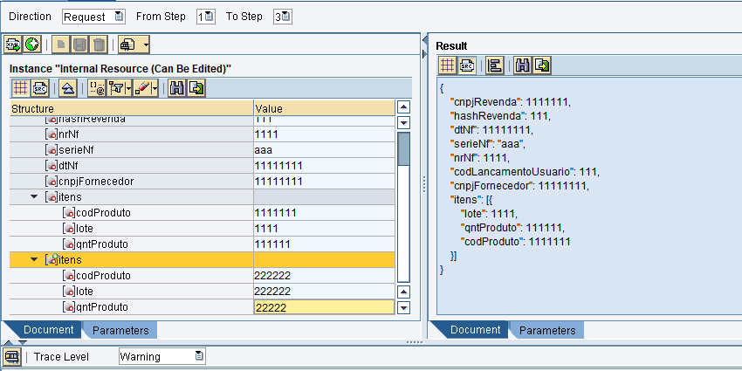The width and height of the screenshot is (742, 371).
Task: Collapse the highlighted itens tree node
Action: pos(34,260)
